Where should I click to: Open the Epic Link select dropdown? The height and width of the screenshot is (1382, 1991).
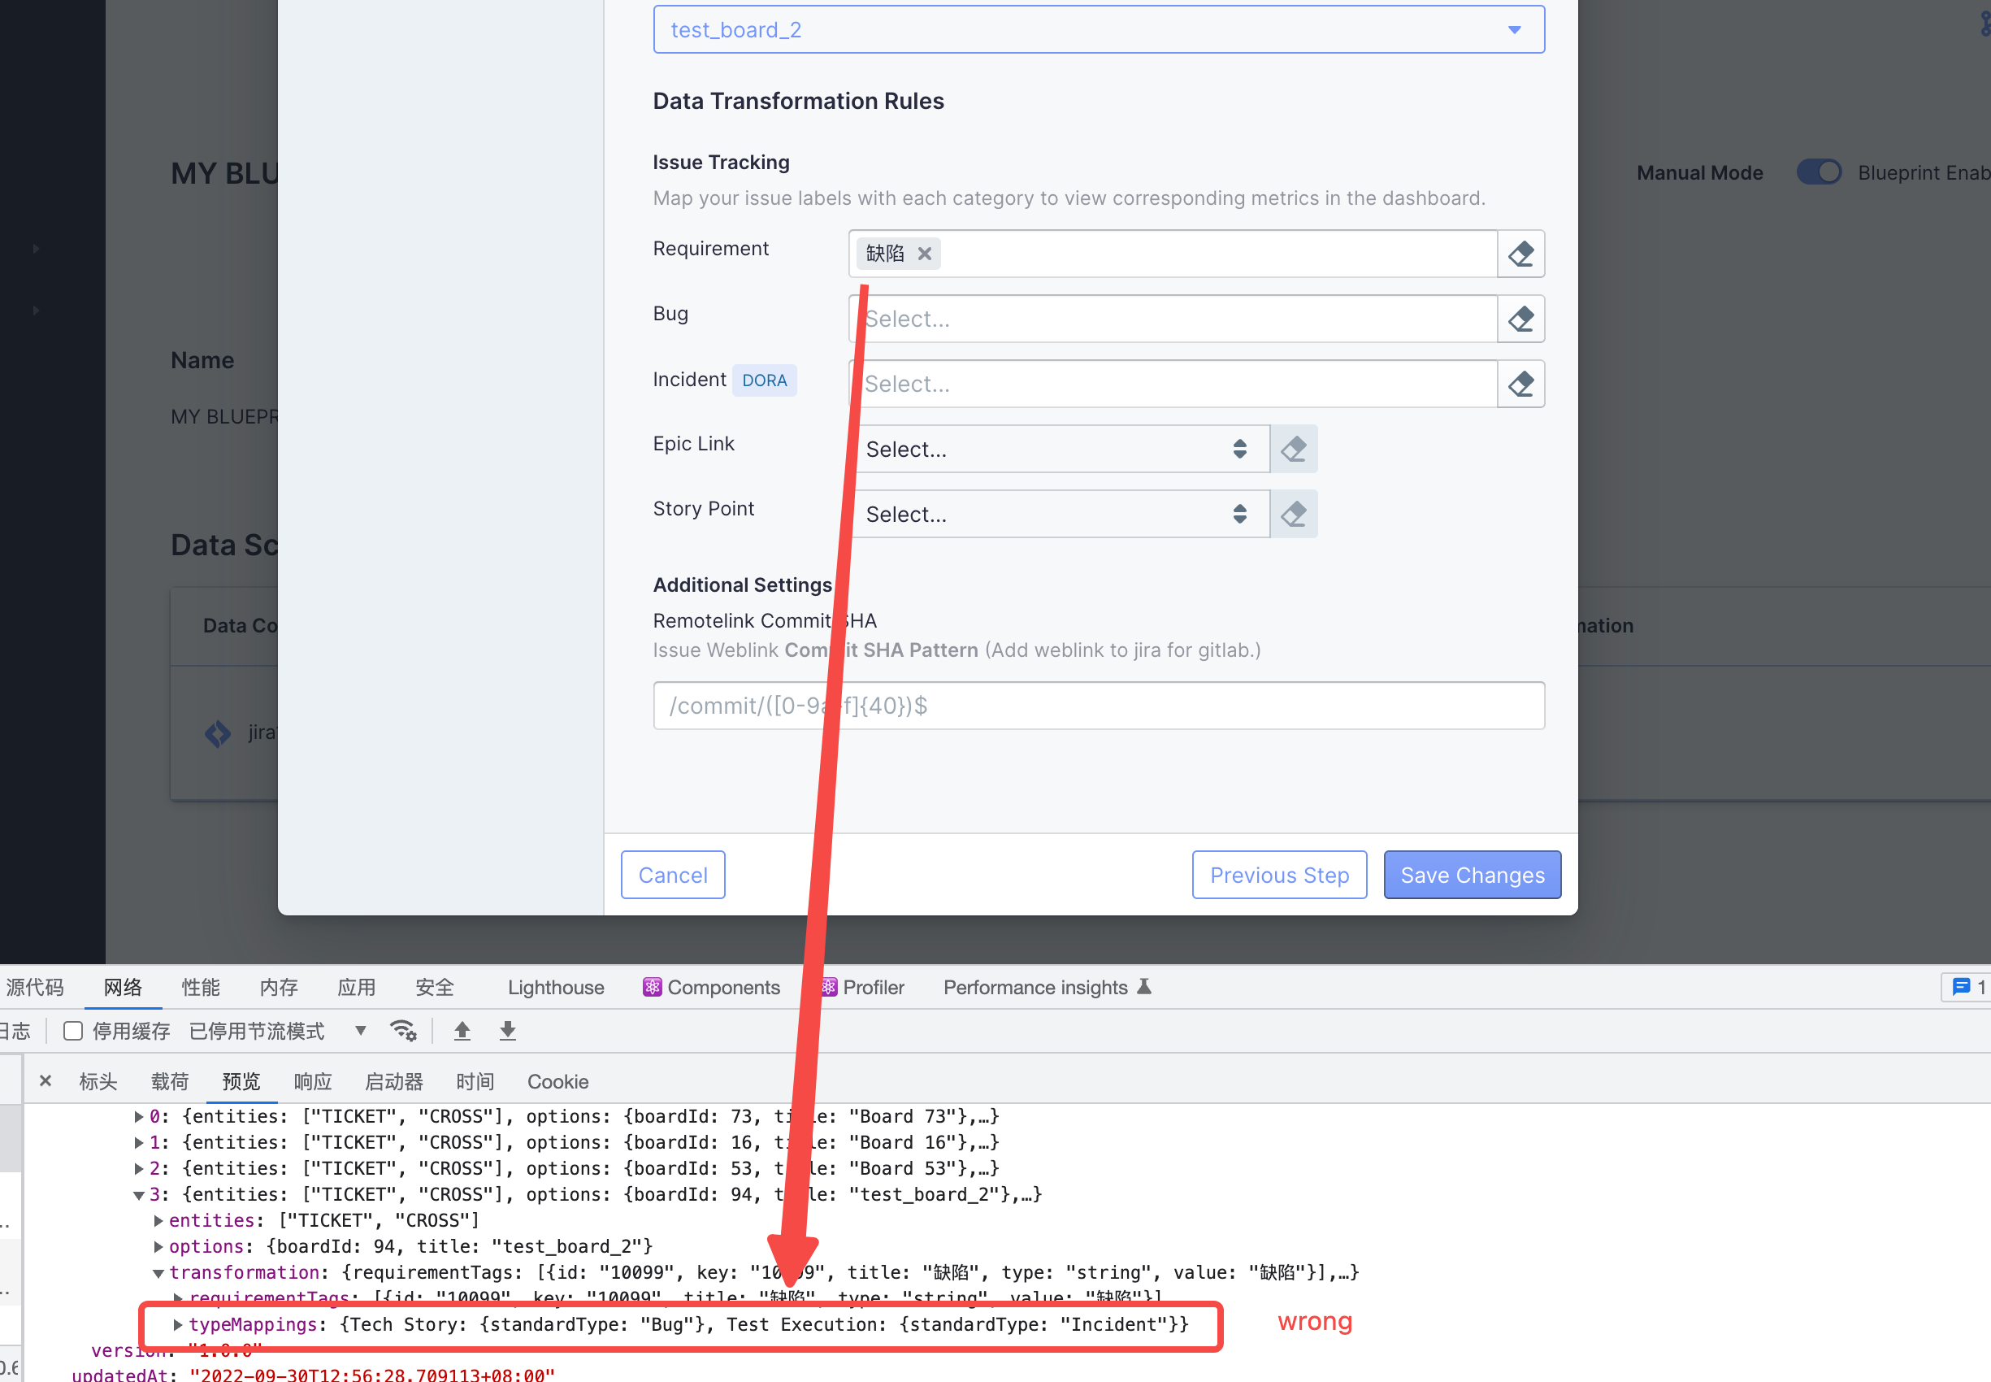point(1060,449)
